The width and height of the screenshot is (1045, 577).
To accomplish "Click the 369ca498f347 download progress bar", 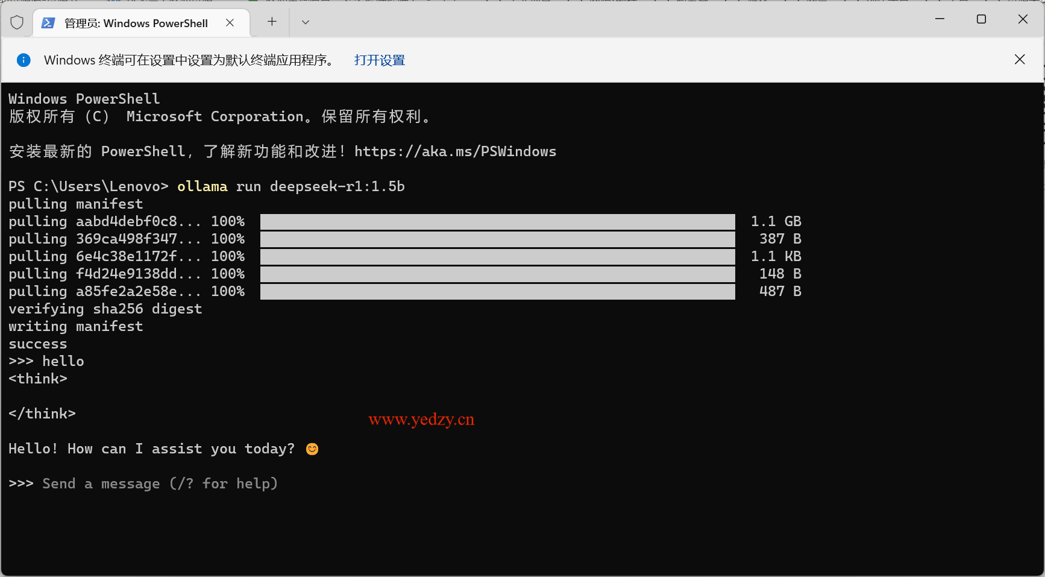I will (498, 239).
